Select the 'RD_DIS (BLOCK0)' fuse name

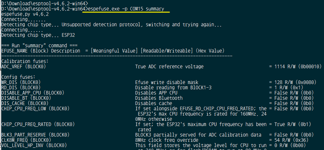pos(21,87)
